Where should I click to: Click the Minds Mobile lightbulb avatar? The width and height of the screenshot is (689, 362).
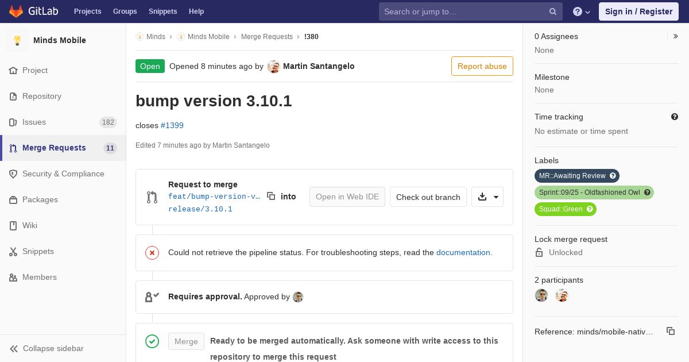coord(17,40)
